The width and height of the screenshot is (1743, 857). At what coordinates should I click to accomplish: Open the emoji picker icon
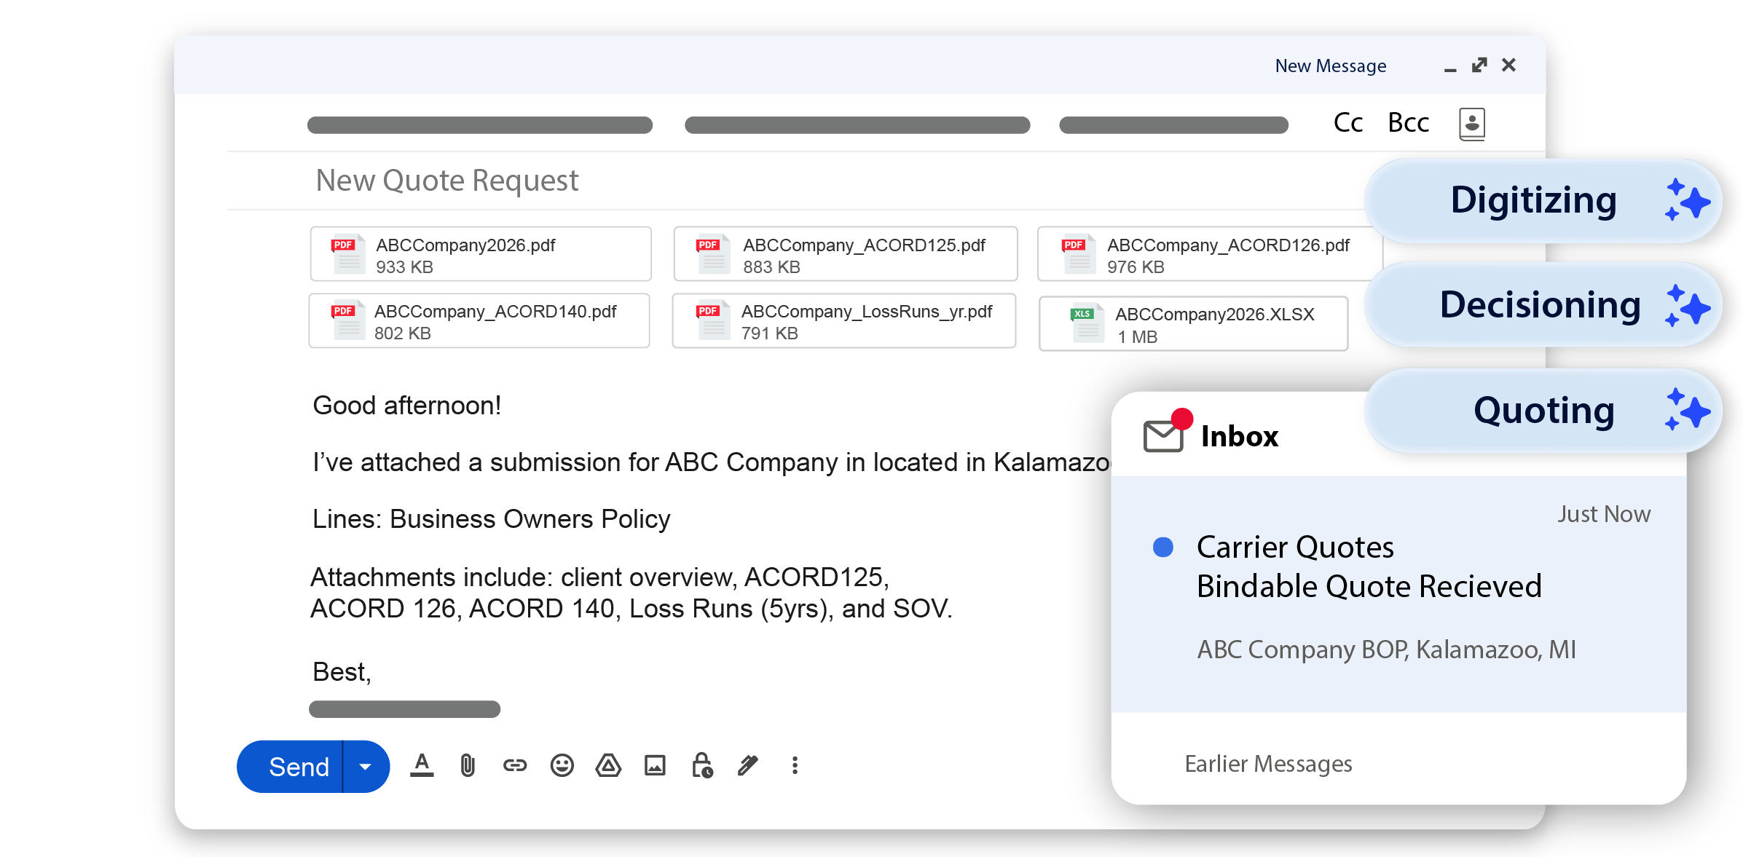[562, 766]
